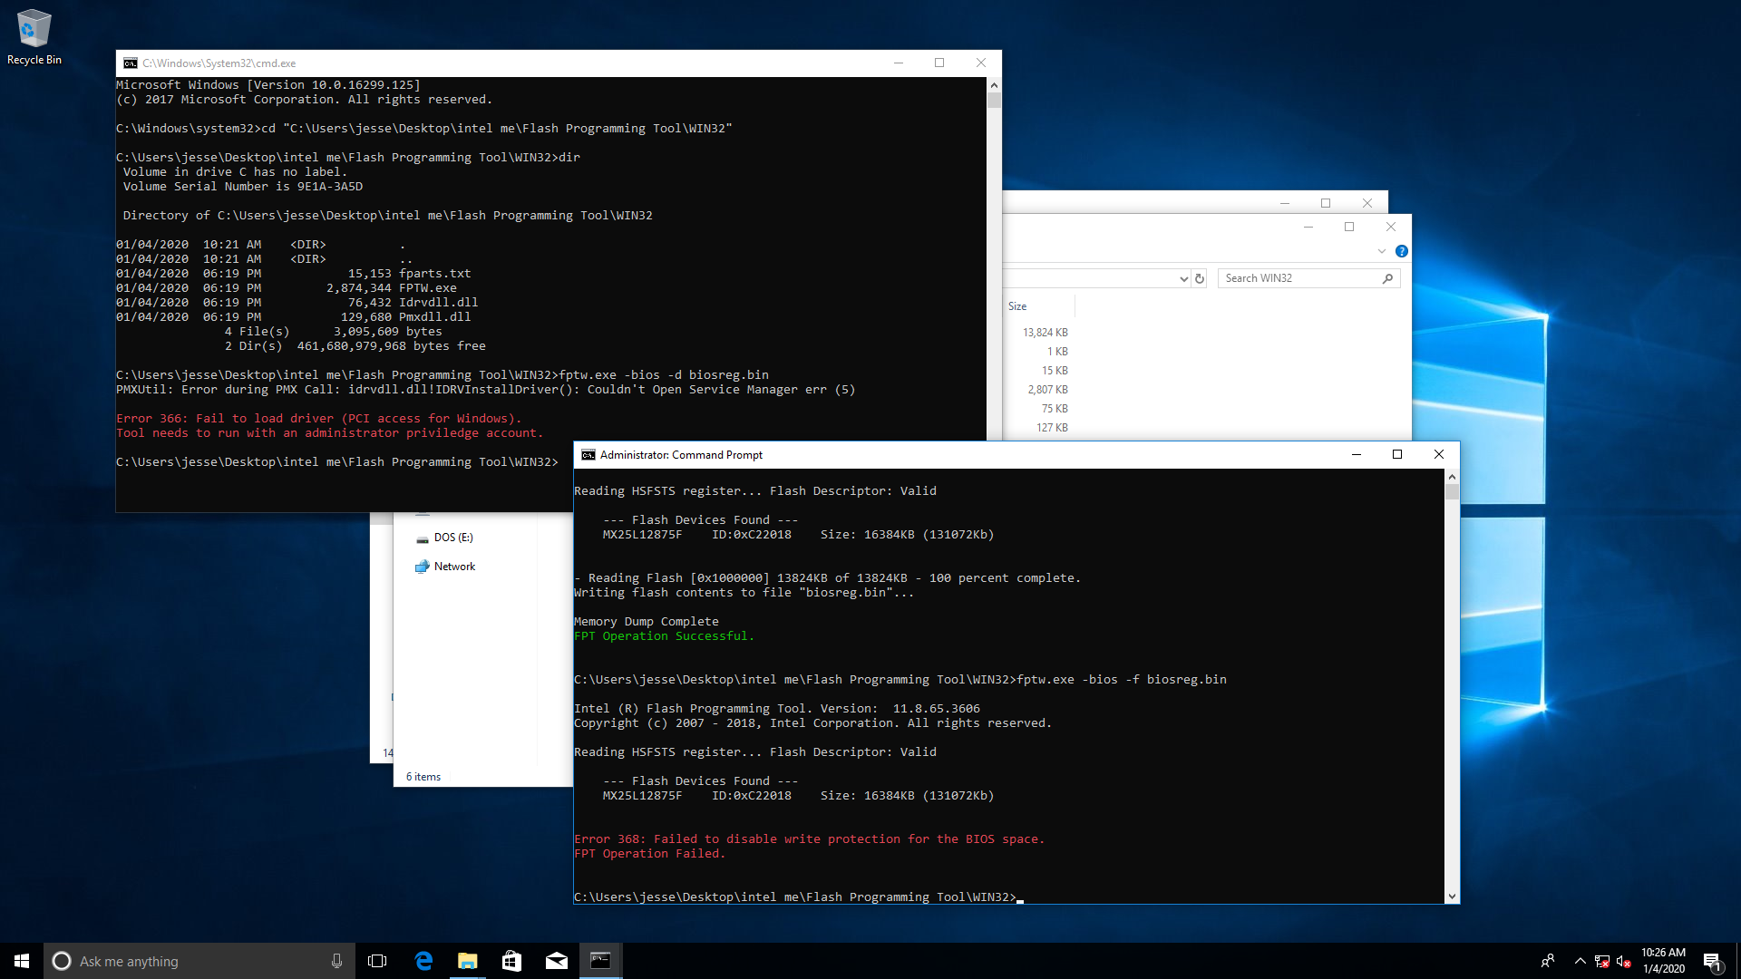Open the Recycle Bin desktop icon
Image resolution: width=1741 pixels, height=979 pixels.
(x=34, y=38)
